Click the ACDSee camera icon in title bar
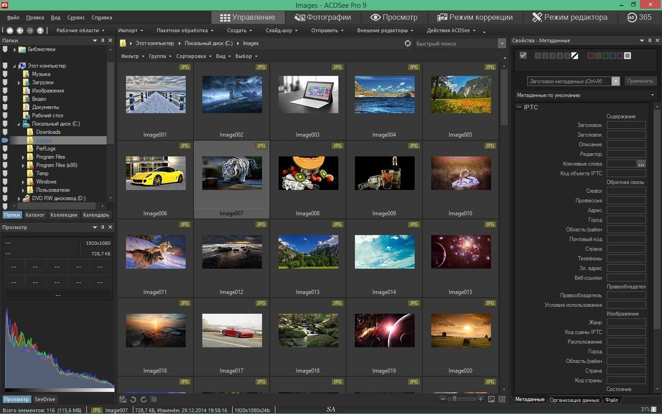 coord(5,5)
